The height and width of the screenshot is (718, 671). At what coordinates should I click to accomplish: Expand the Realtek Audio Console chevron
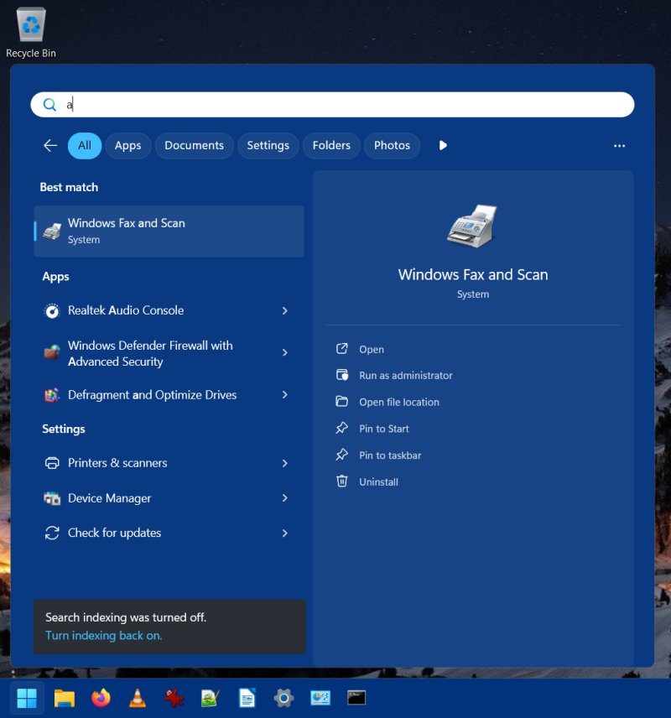coord(285,311)
